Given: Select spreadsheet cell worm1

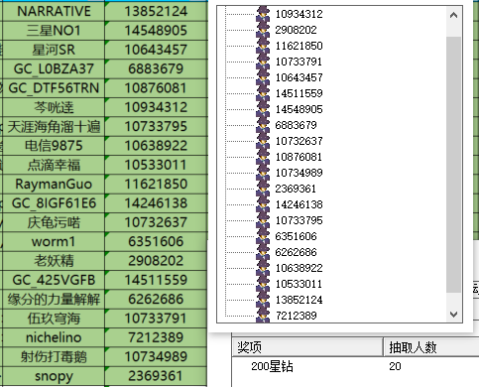Looking at the screenshot, I should pyautogui.click(x=54, y=242).
